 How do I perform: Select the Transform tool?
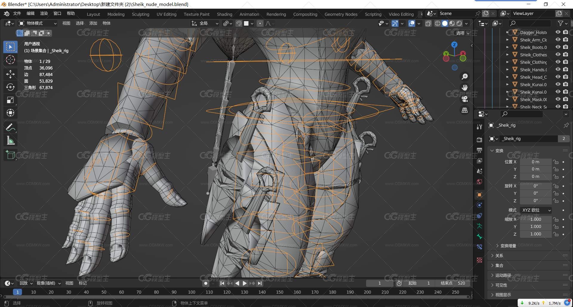coord(10,113)
